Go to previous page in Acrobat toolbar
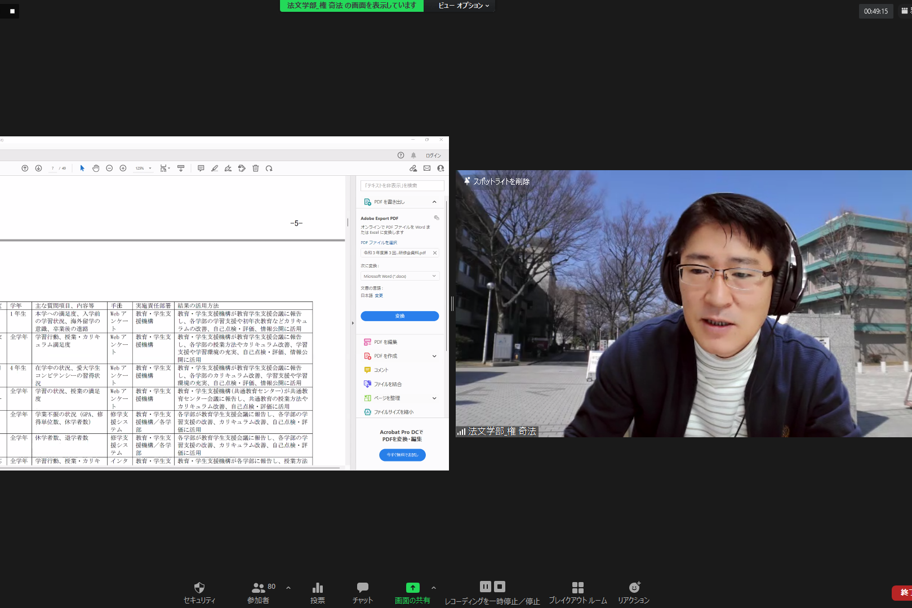The image size is (912, 608). [25, 168]
